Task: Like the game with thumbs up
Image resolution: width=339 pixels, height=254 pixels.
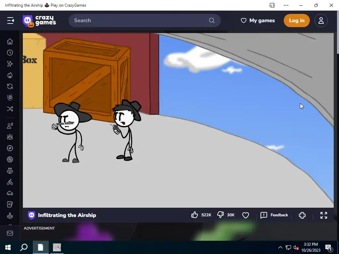Action: (195, 215)
